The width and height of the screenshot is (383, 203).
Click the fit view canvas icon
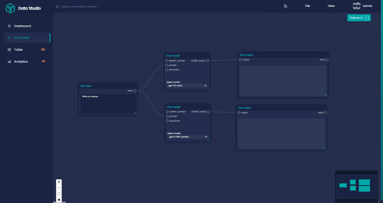pyautogui.click(x=59, y=194)
